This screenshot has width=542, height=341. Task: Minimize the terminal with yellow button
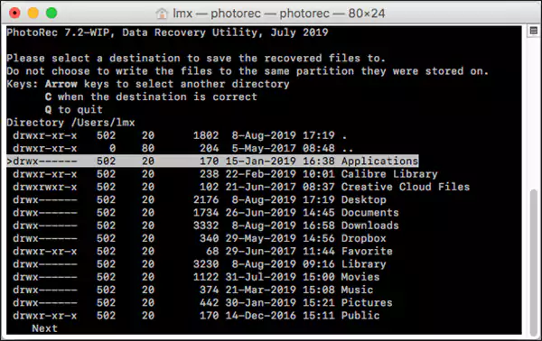click(x=33, y=14)
